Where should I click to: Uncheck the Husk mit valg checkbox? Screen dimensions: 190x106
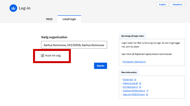coord(42,56)
